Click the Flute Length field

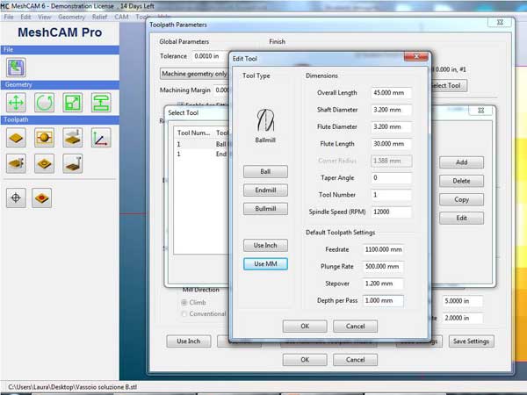[x=391, y=144]
